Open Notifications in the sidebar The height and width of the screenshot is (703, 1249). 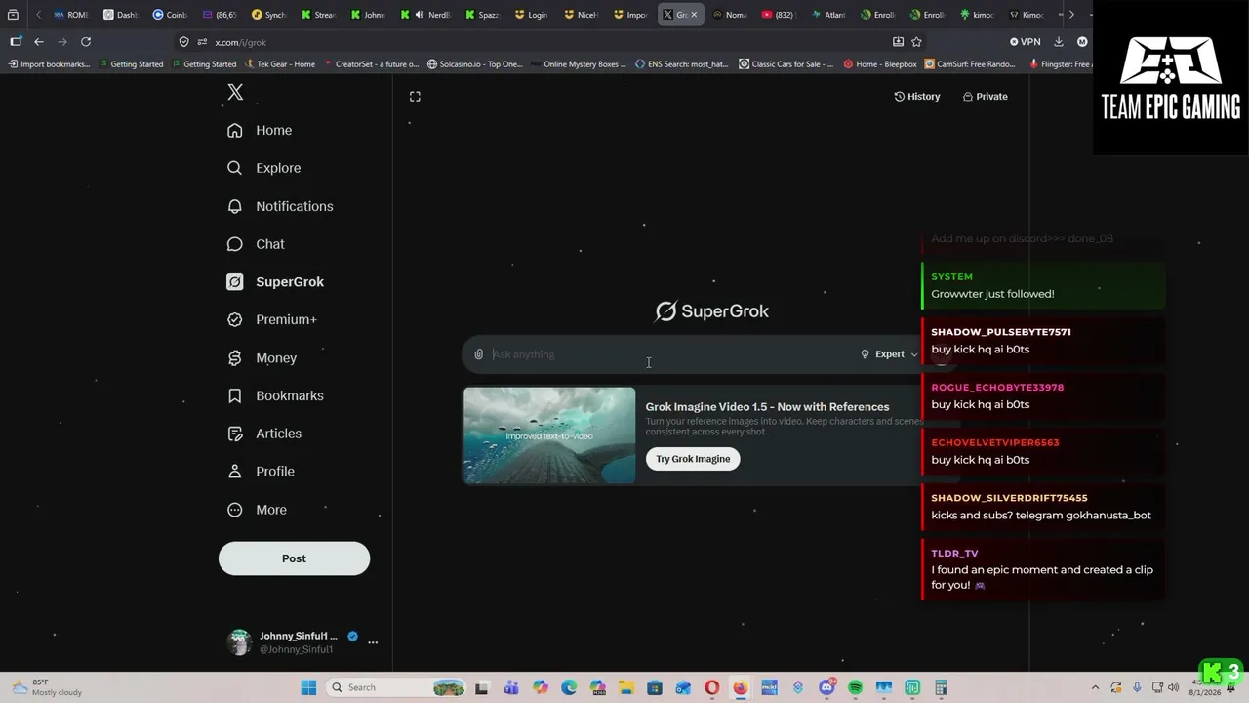click(x=280, y=206)
